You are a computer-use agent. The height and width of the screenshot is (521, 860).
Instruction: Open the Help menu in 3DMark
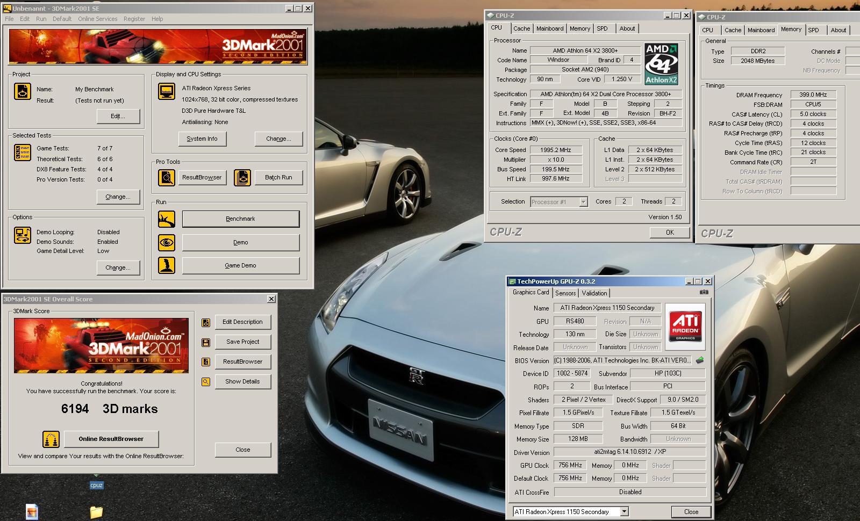157,19
